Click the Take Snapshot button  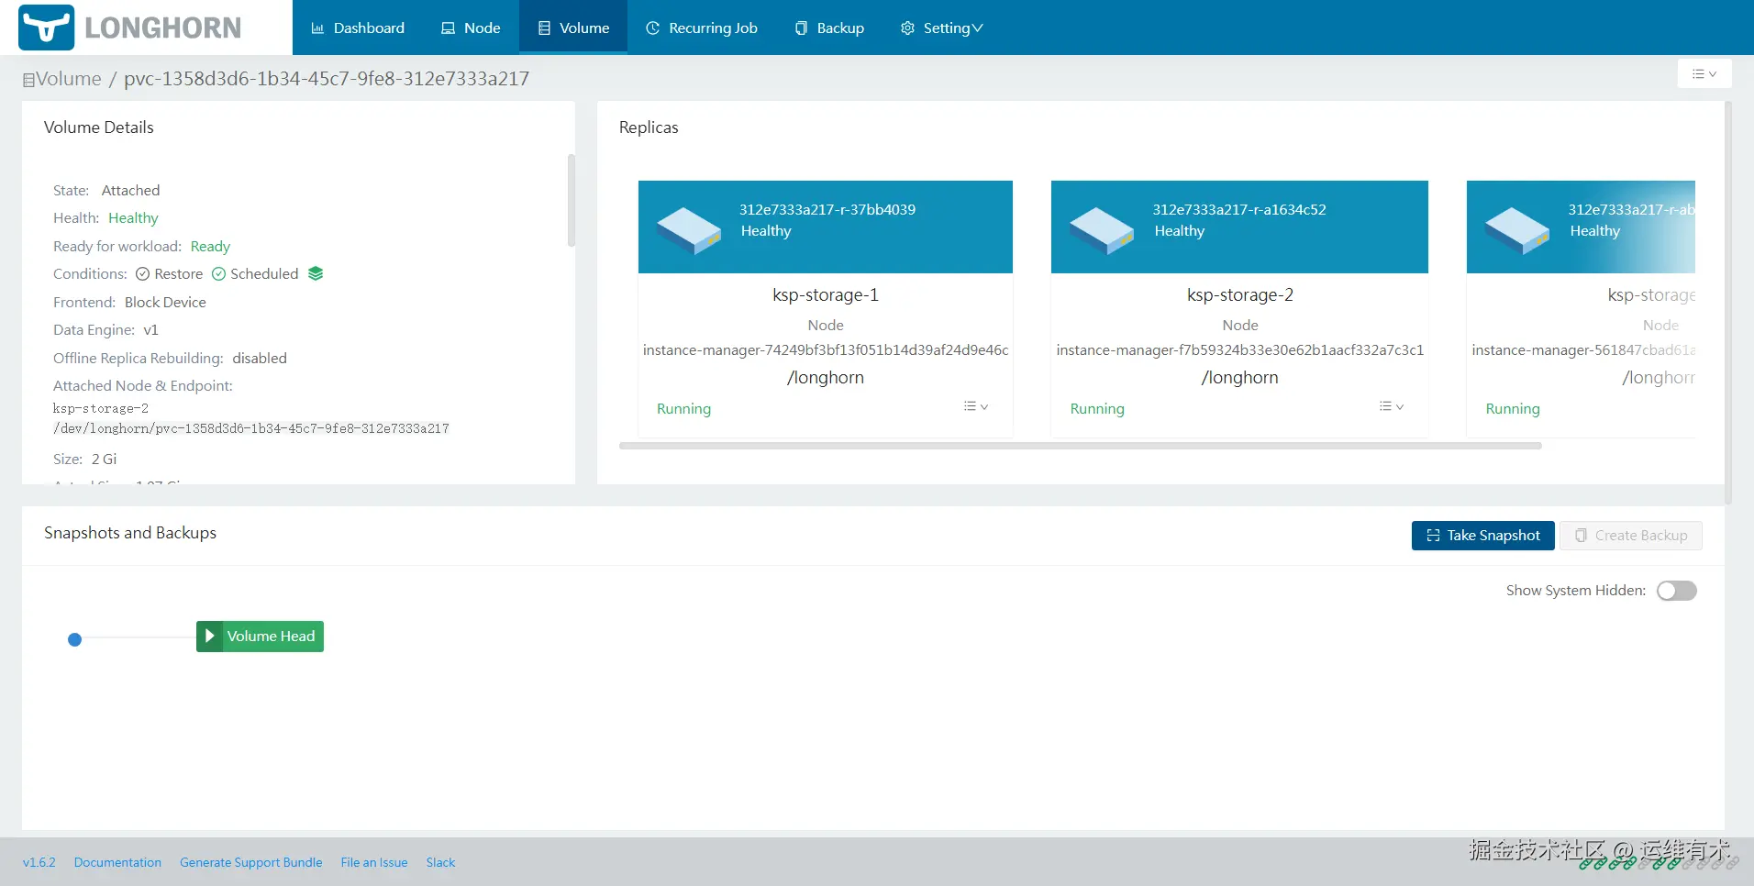click(1482, 536)
